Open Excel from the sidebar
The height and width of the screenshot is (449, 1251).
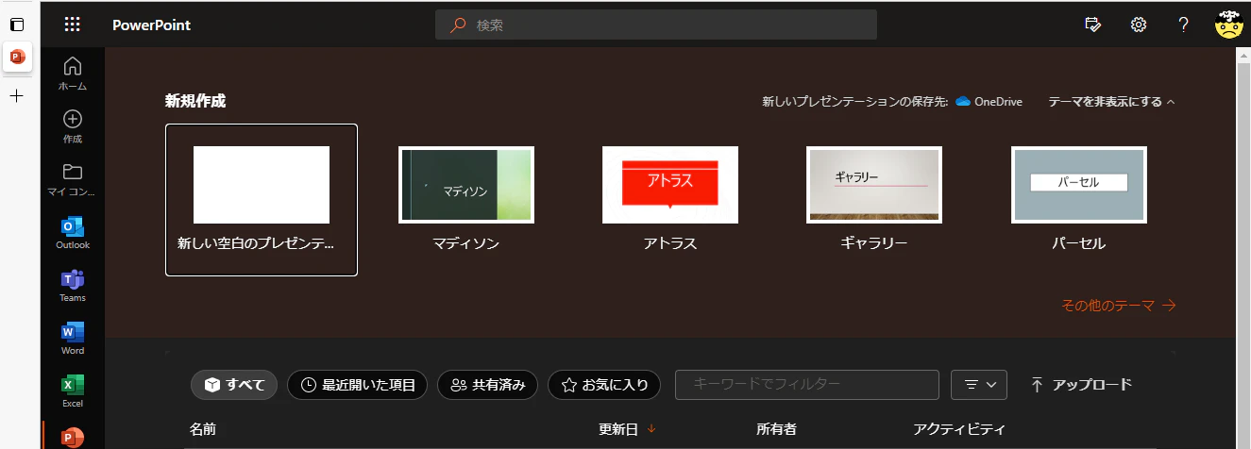[x=73, y=385]
